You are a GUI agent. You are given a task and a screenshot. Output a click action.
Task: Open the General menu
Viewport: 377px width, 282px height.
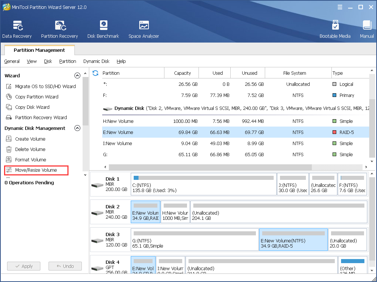click(12, 61)
